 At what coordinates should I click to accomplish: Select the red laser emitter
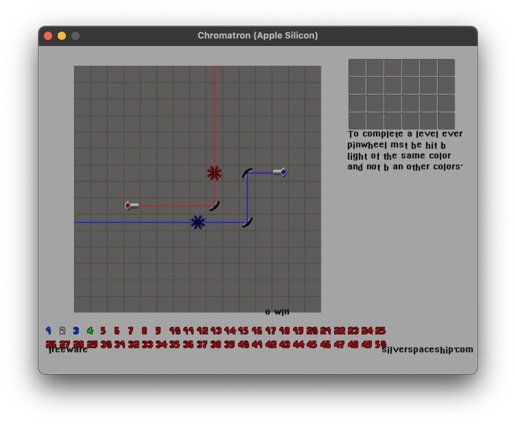(131, 206)
